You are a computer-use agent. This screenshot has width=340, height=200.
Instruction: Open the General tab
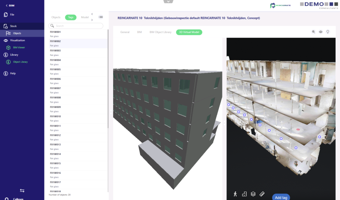click(x=125, y=32)
